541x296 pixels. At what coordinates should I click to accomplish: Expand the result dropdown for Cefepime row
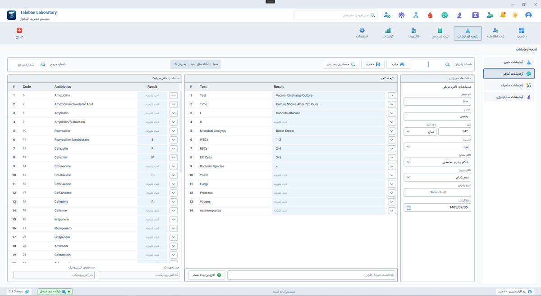coord(174,202)
